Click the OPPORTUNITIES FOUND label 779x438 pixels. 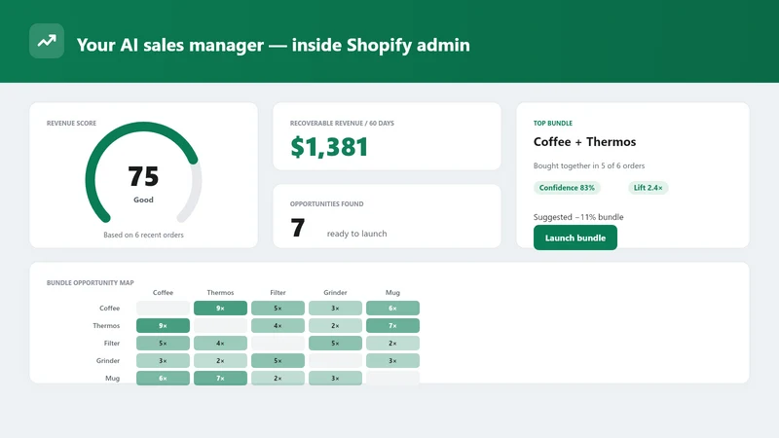[326, 204]
